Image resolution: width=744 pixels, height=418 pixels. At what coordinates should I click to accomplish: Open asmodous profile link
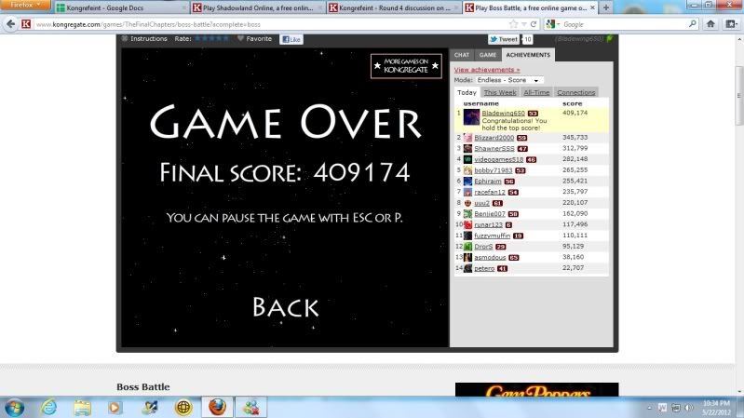tap(490, 258)
